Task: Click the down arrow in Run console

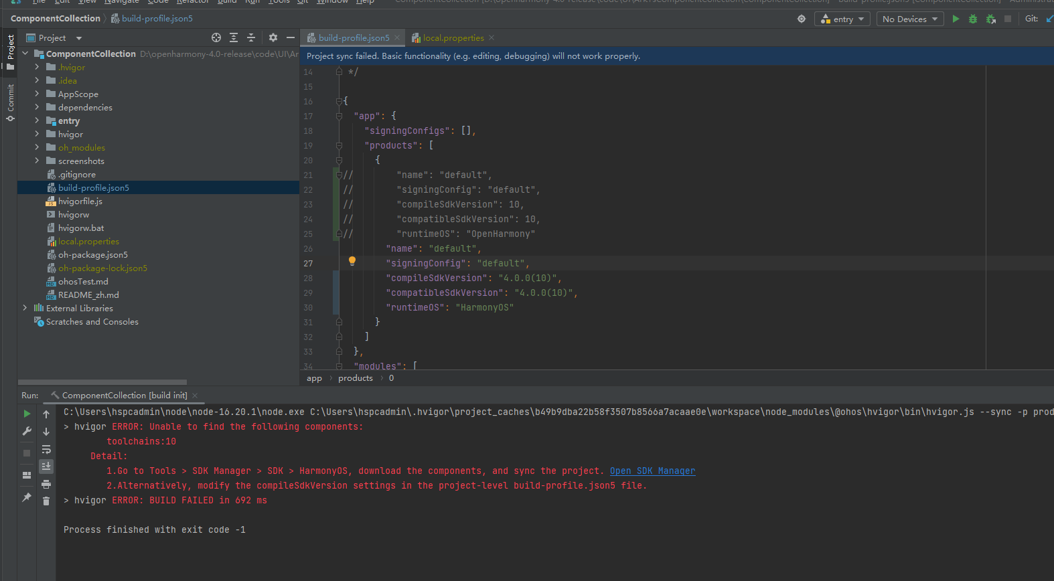Action: pos(46,432)
